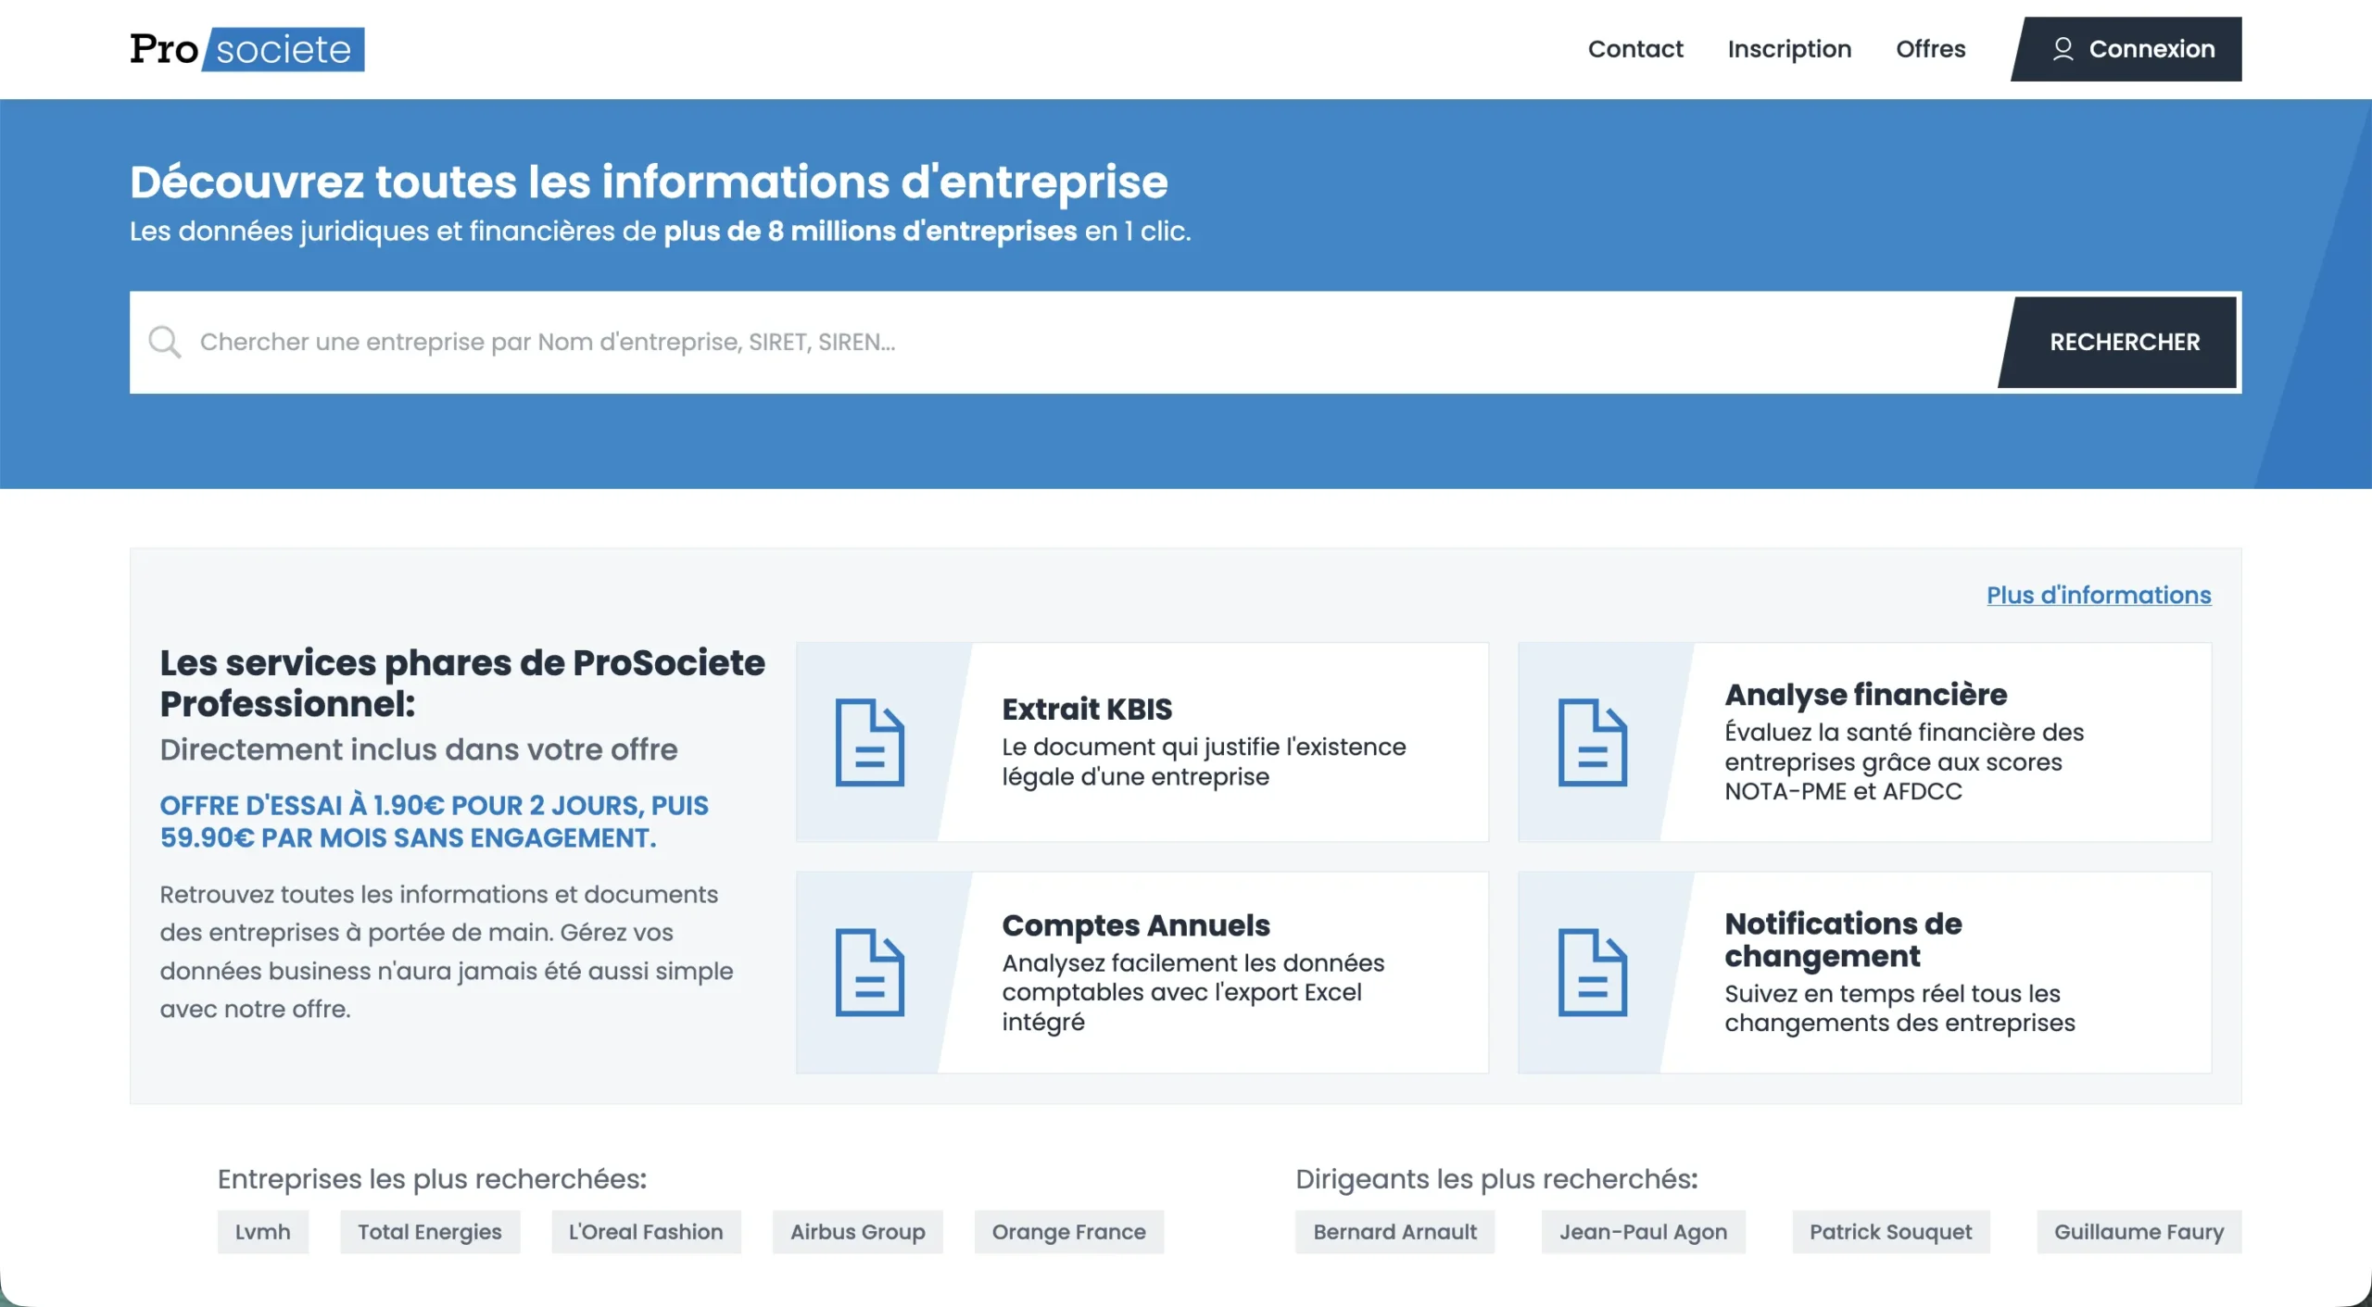Open the Extrait KBIS card title
Viewport: 2372px width, 1307px height.
(1087, 709)
